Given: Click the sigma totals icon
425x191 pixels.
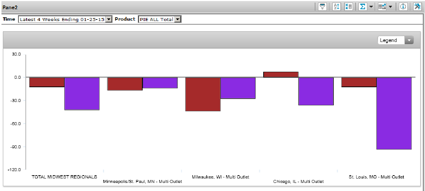Looking at the screenshot, I should pyautogui.click(x=362, y=7).
